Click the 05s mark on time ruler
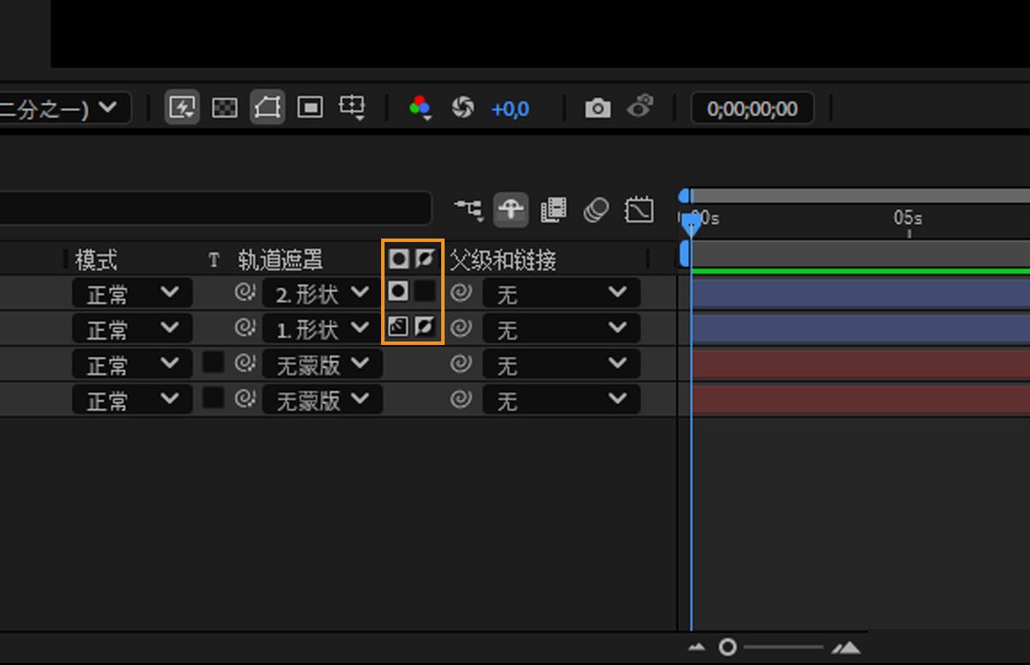This screenshot has height=665, width=1030. click(908, 219)
